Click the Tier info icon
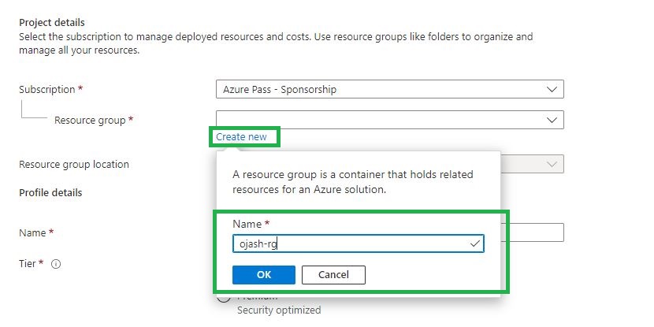Image resolution: width=654 pixels, height=327 pixels. (56, 265)
